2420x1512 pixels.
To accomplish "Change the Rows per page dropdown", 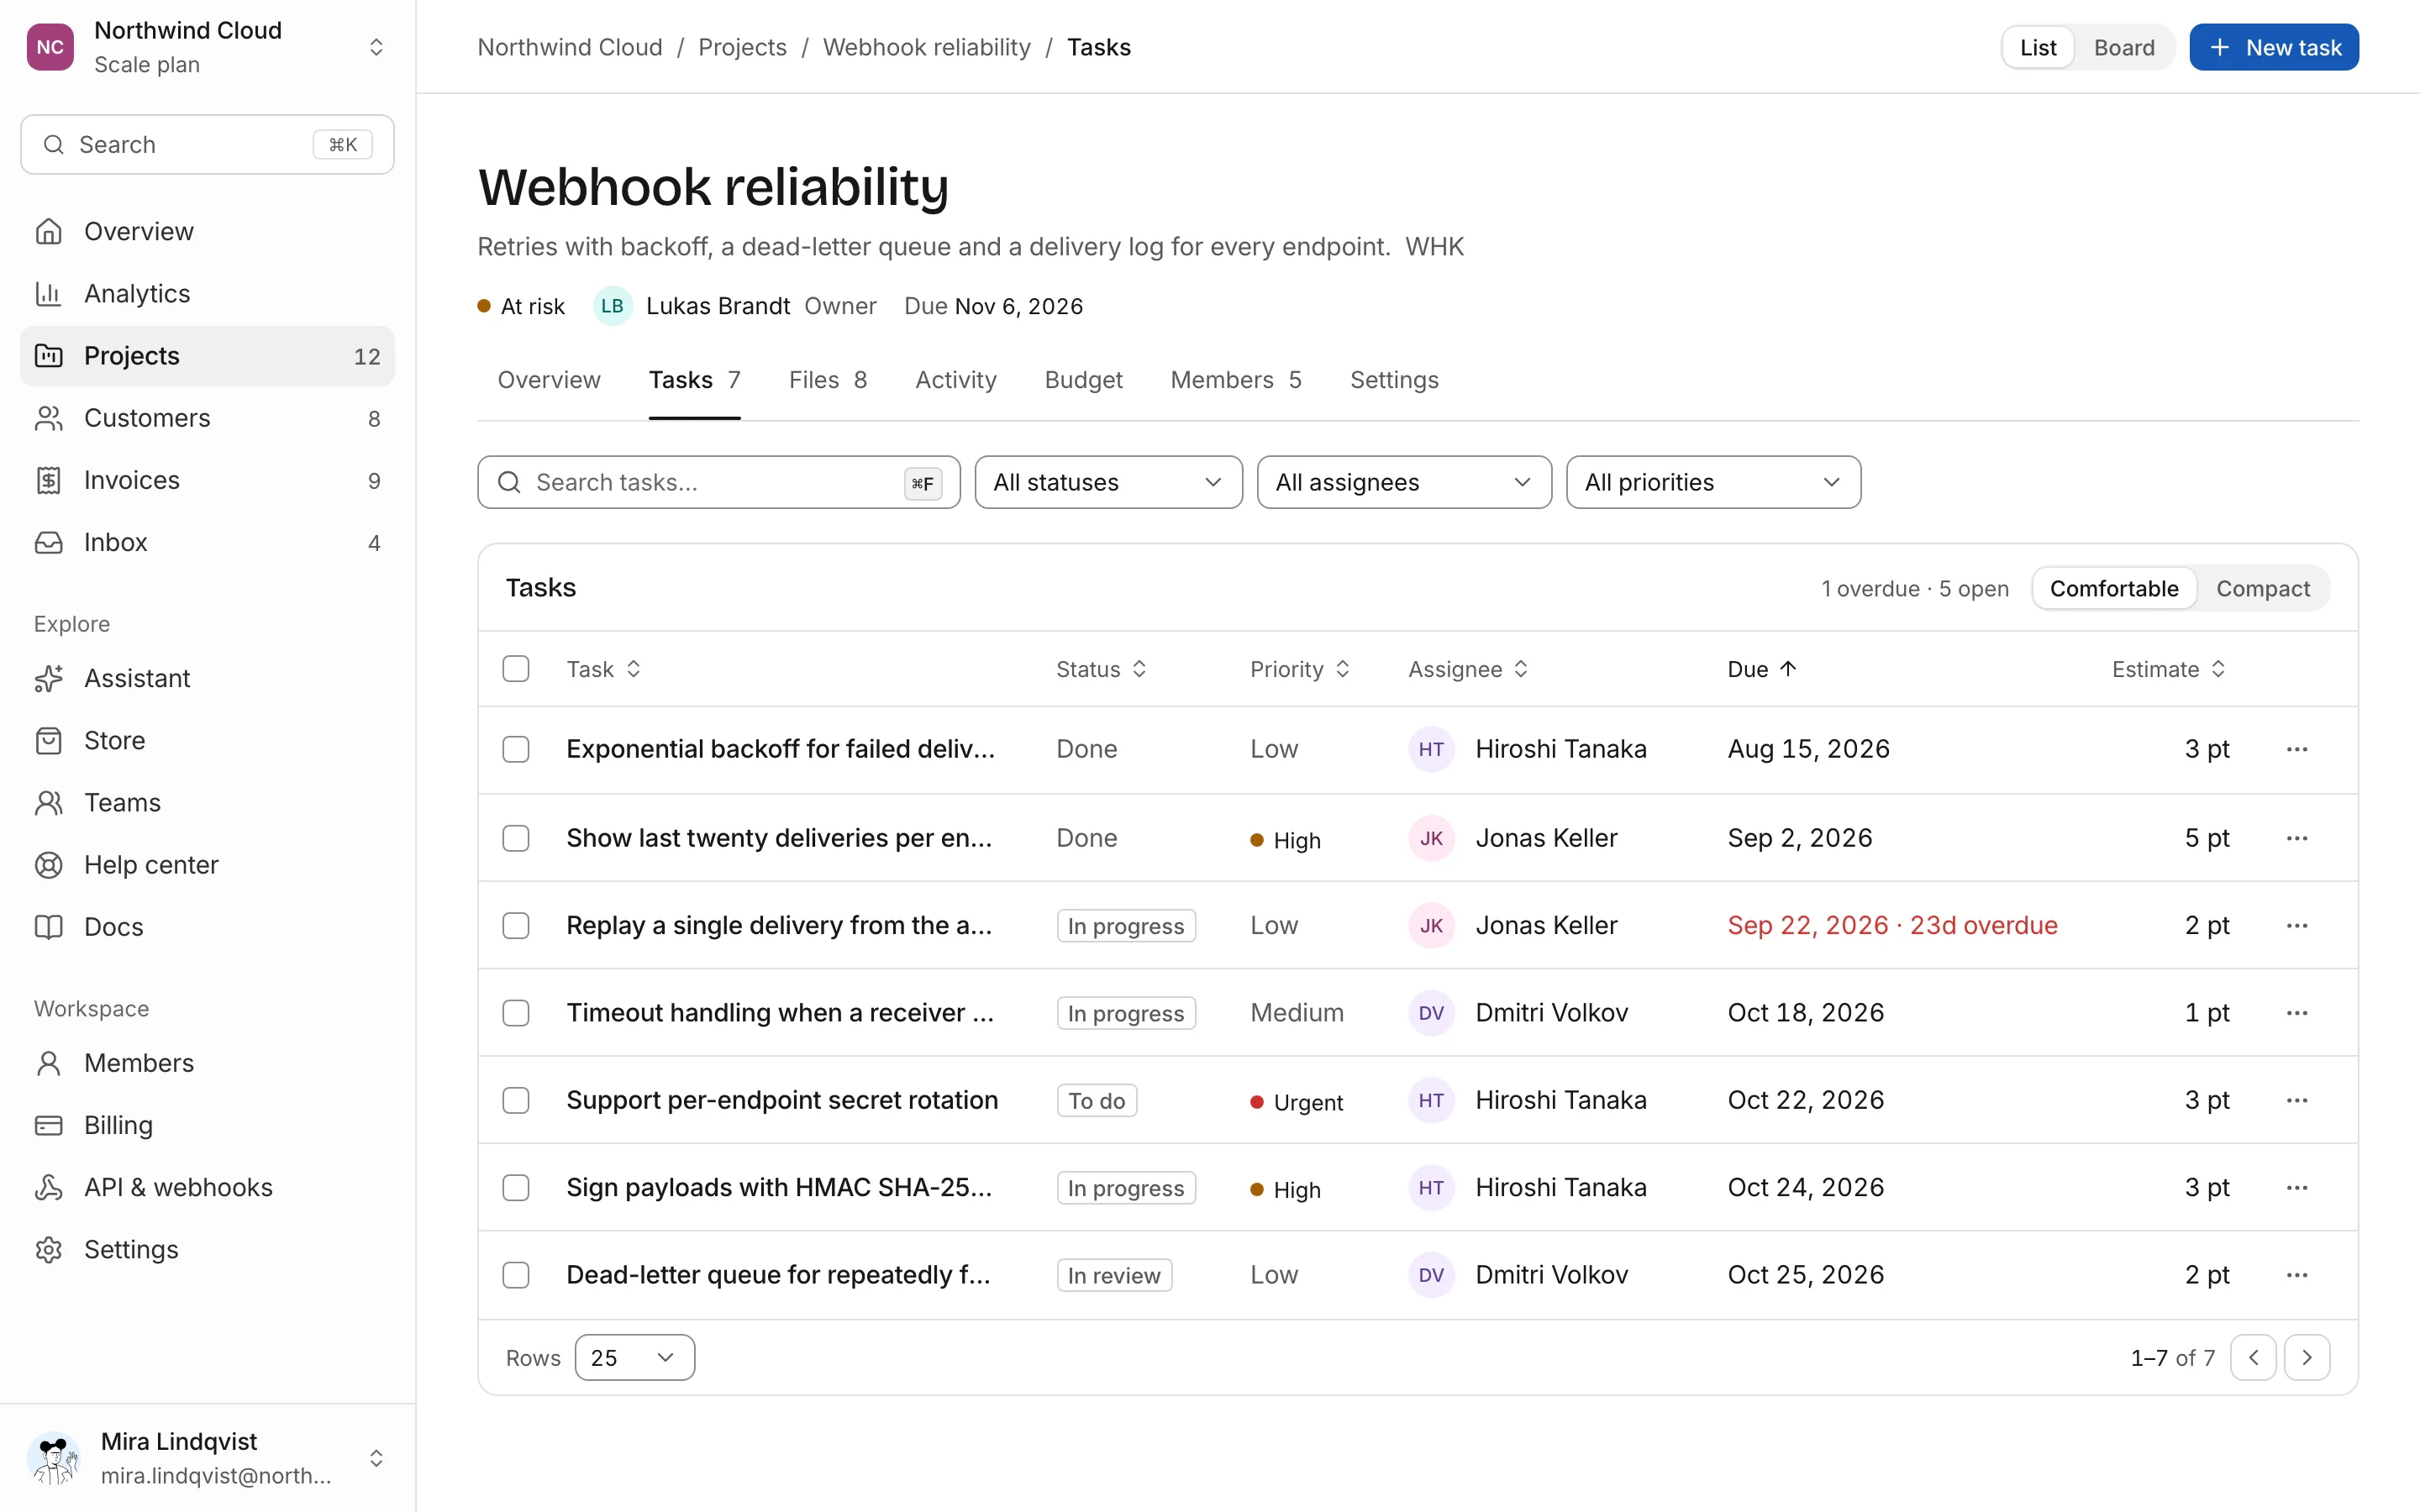I will (x=634, y=1357).
